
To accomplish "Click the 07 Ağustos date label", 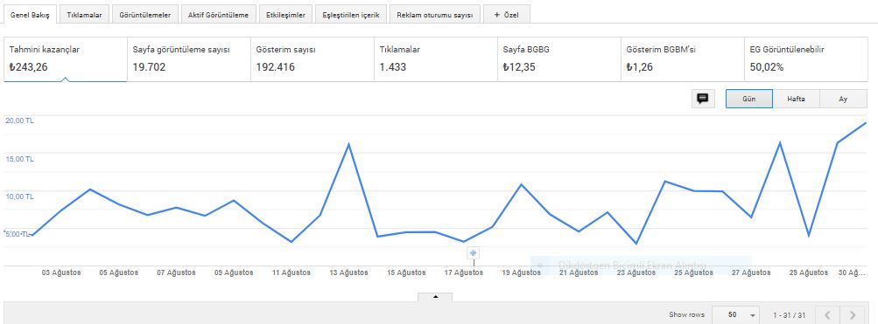I will 176,272.
